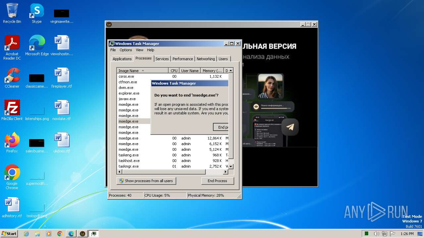Select the explorer.exe process row
The width and height of the screenshot is (424, 238).
tap(134, 93)
